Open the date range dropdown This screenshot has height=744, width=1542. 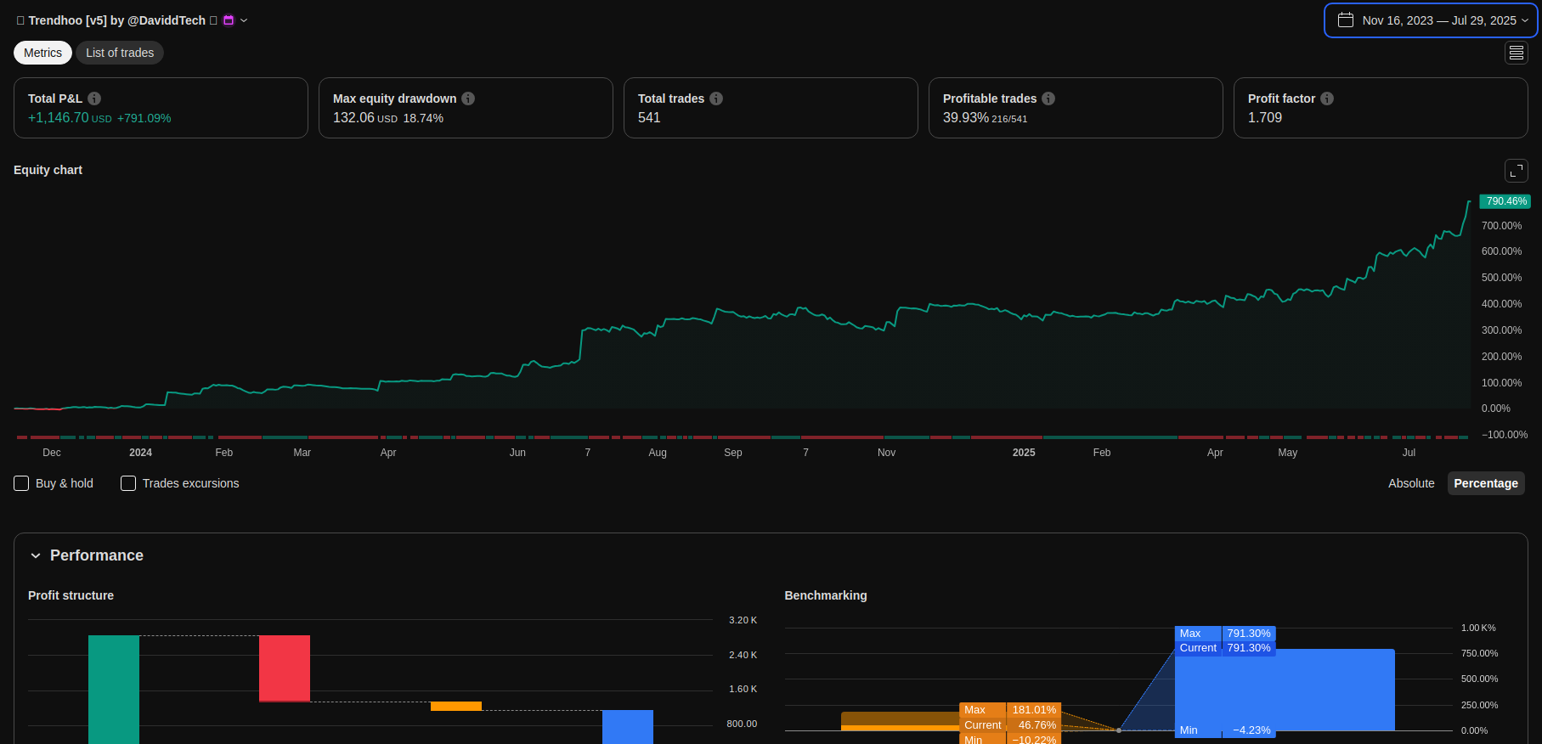(x=1431, y=20)
